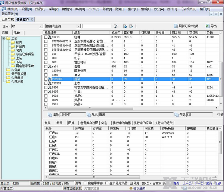Tick the checkbox for item 007
224x192 pixels.
(46, 63)
